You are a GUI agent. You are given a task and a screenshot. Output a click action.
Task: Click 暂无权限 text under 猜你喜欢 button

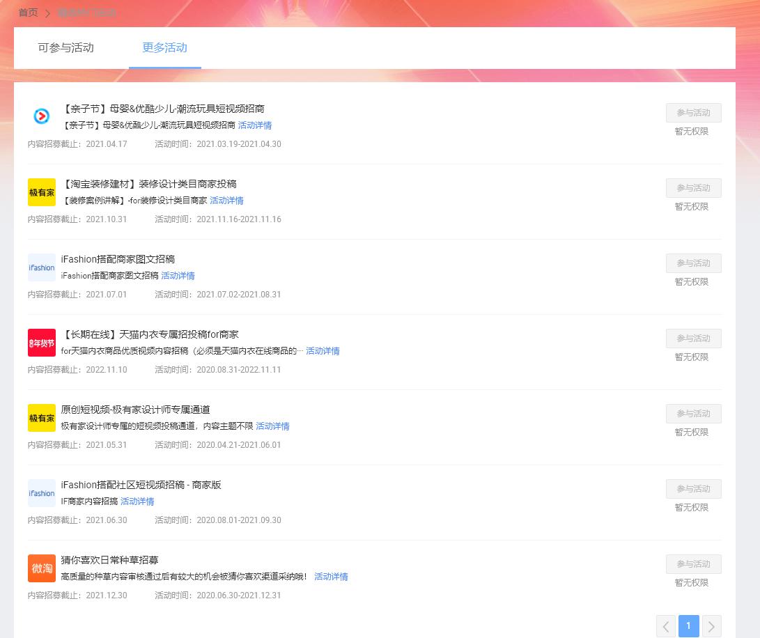click(x=692, y=582)
